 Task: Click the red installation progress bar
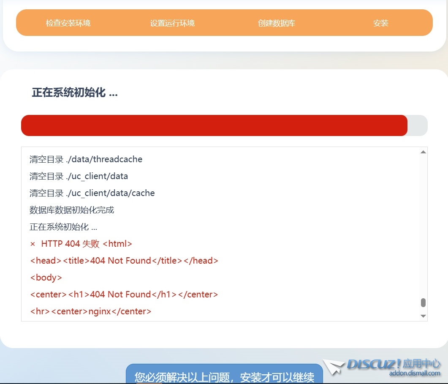(x=214, y=125)
